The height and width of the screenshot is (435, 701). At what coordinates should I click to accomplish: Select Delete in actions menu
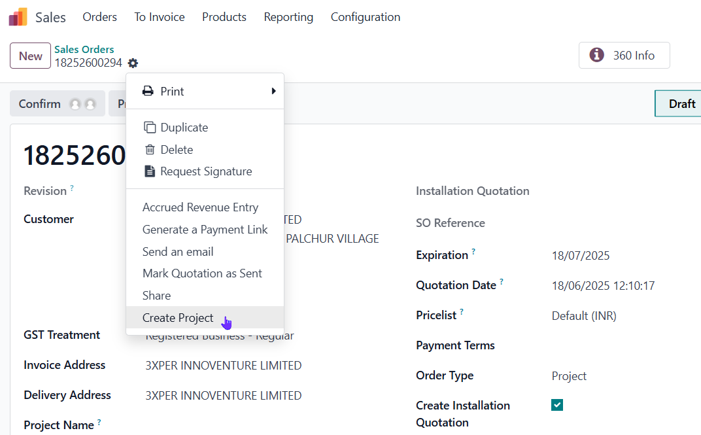(205, 150)
